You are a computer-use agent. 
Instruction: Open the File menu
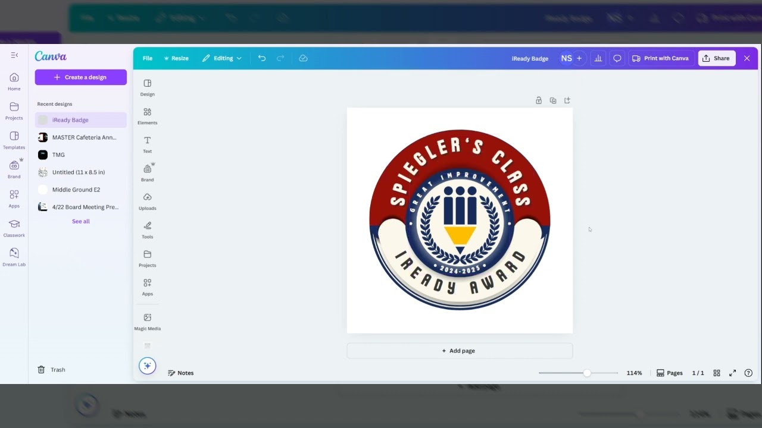[x=148, y=58]
